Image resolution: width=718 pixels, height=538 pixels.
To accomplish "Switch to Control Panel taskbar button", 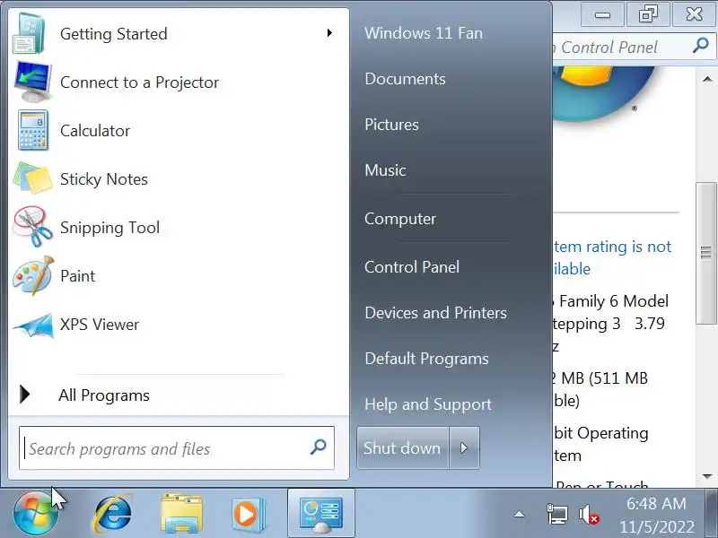I will tap(321, 513).
